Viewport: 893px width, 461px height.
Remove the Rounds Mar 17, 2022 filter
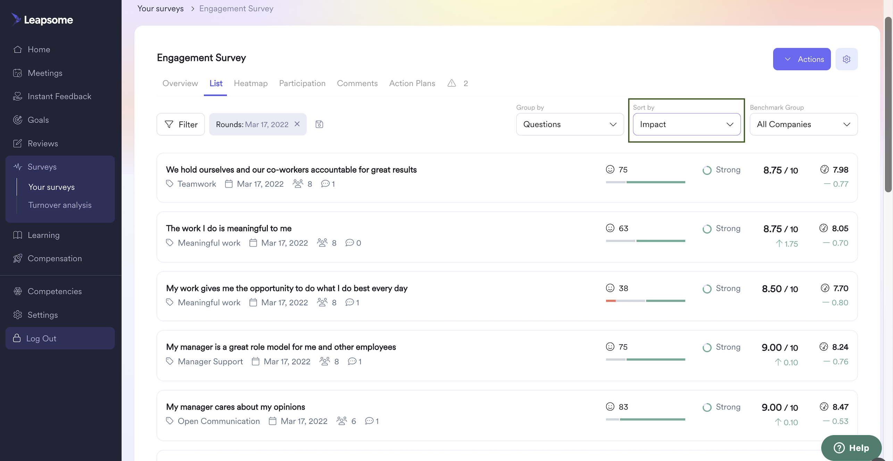pos(297,124)
